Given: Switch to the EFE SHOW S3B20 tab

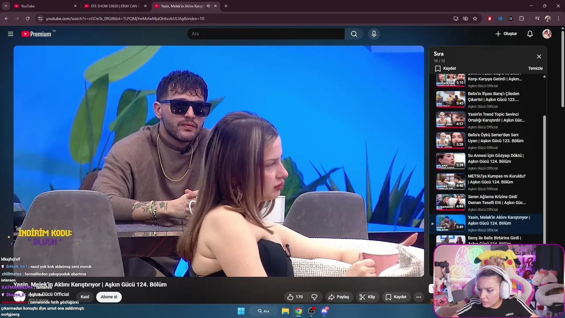Looking at the screenshot, I should click(x=115, y=6).
